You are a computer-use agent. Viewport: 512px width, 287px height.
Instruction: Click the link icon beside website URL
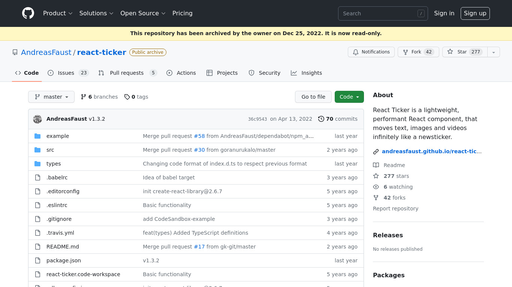coord(376,152)
